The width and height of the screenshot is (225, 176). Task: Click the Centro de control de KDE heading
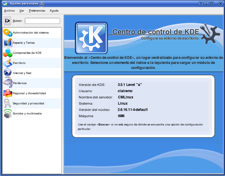click(156, 32)
